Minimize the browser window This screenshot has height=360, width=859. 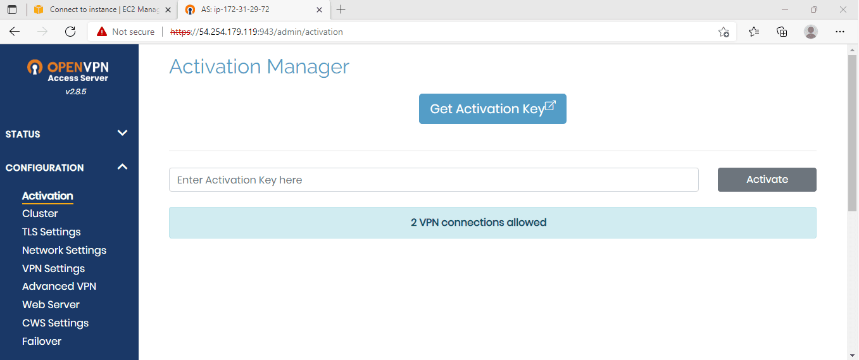point(785,9)
